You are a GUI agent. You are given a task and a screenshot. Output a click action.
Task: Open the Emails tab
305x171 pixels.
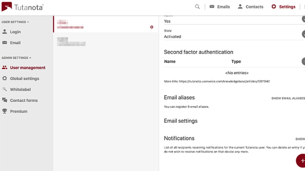[220, 7]
